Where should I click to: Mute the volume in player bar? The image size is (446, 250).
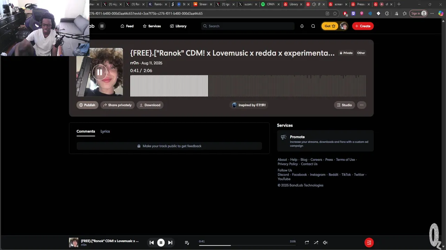tap(325, 243)
